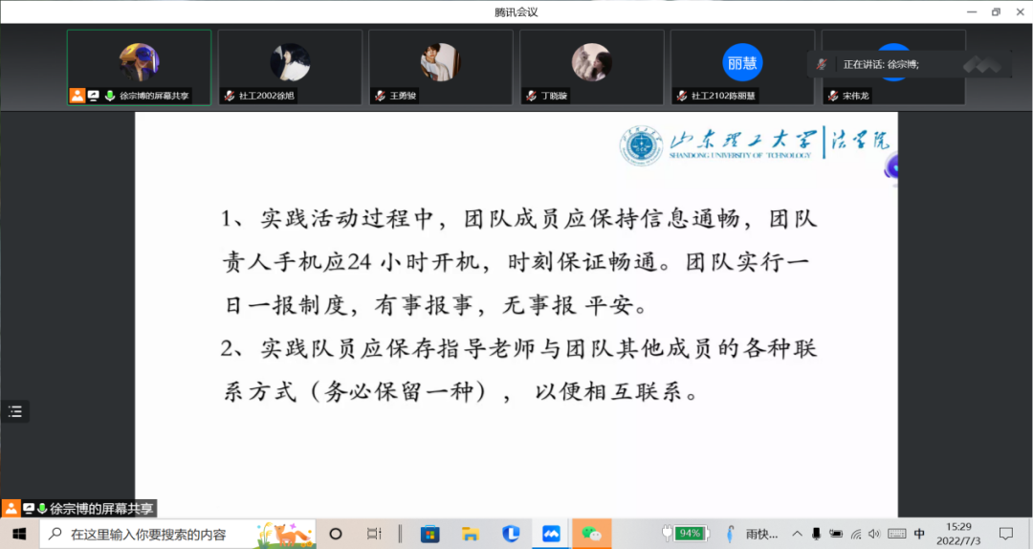Click the 山东理工大学 logo on slide
Screen dimensions: 1033x549
coord(756,144)
